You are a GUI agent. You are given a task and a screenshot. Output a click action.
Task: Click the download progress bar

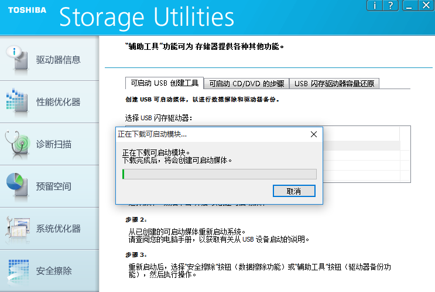[219, 174]
